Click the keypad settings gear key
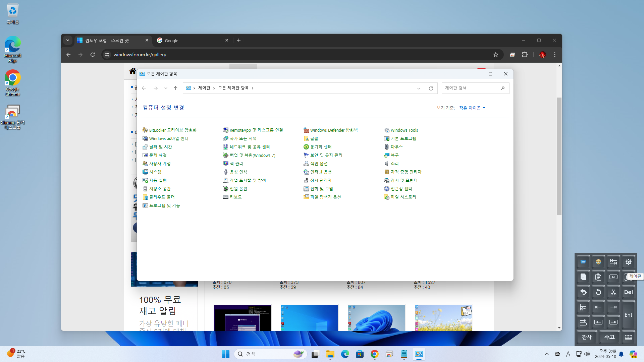Image resolution: width=644 pixels, height=362 pixels. point(629,262)
